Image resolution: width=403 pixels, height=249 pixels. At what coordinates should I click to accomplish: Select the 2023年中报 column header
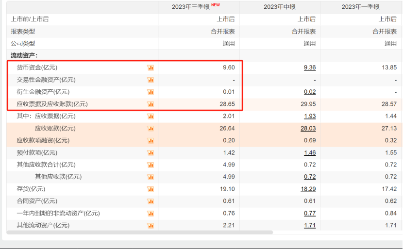click(x=279, y=7)
